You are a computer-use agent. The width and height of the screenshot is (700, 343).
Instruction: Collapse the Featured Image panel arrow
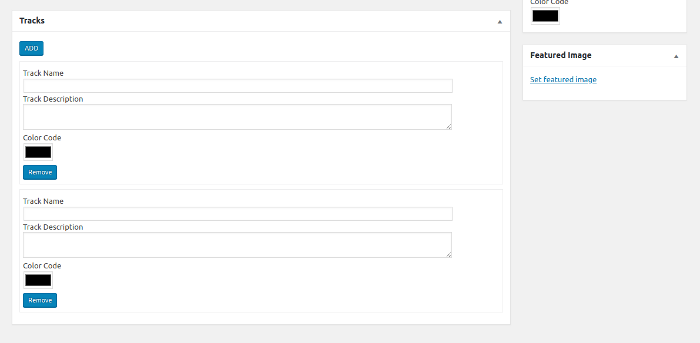point(676,56)
